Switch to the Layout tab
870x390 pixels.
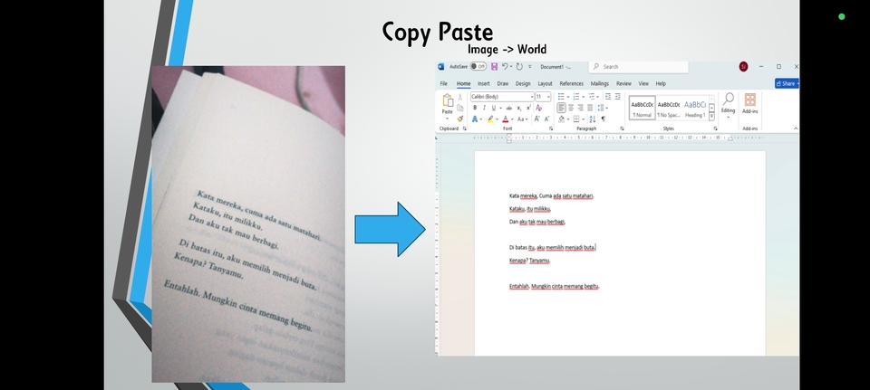pyautogui.click(x=545, y=83)
